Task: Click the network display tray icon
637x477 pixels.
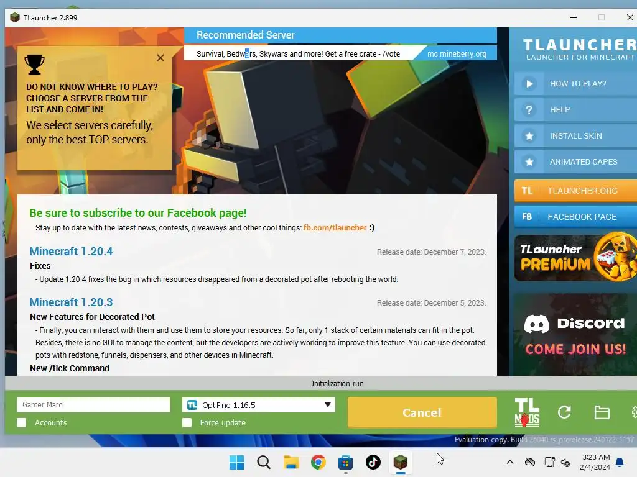Action: [550, 462]
